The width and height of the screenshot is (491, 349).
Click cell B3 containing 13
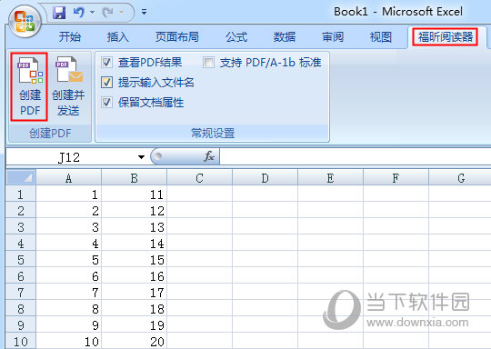click(134, 227)
